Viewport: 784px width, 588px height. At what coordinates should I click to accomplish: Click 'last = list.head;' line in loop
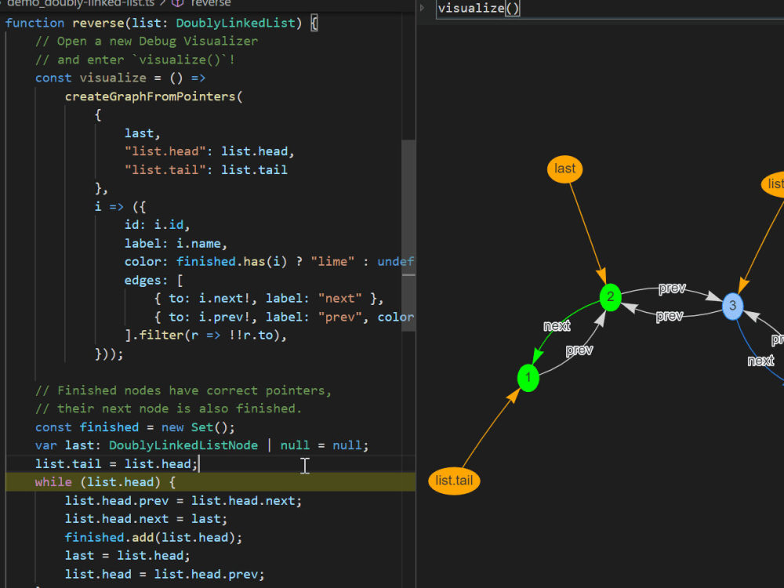pos(128,556)
